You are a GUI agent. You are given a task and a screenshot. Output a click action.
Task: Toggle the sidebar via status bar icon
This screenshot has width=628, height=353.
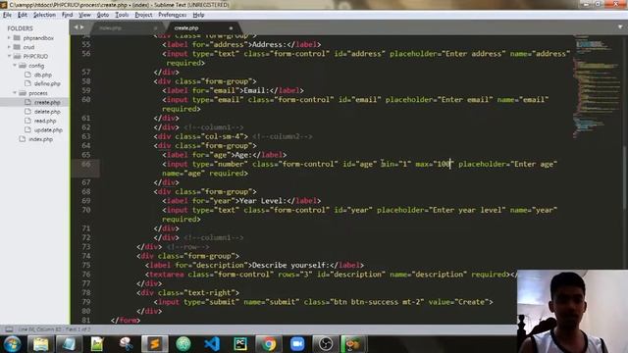9,329
